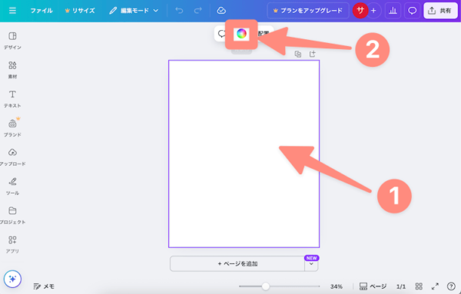Add a new page via page-plus icon
The height and width of the screenshot is (294, 461).
coord(312,54)
